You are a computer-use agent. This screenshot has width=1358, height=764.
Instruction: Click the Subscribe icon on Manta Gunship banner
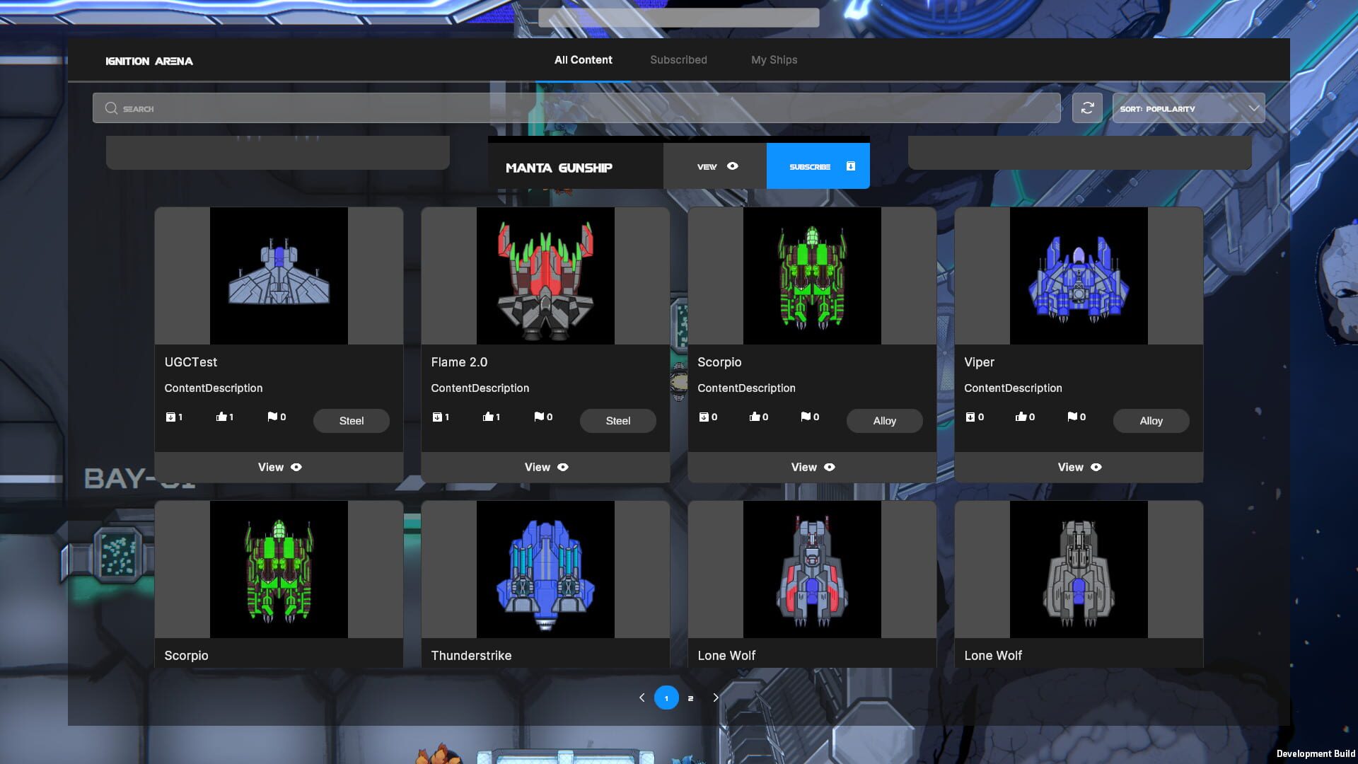pos(851,166)
